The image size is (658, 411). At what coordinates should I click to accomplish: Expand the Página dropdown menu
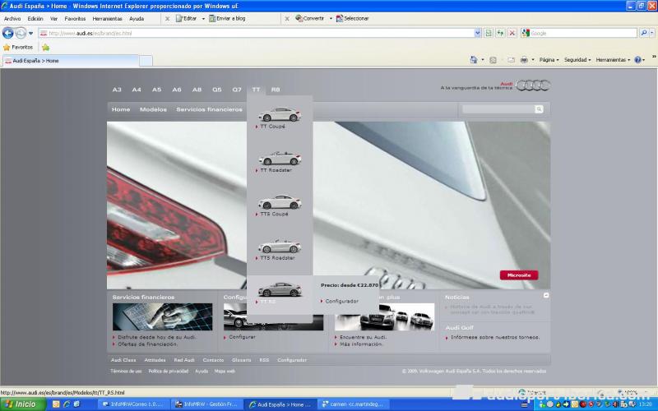coord(549,60)
